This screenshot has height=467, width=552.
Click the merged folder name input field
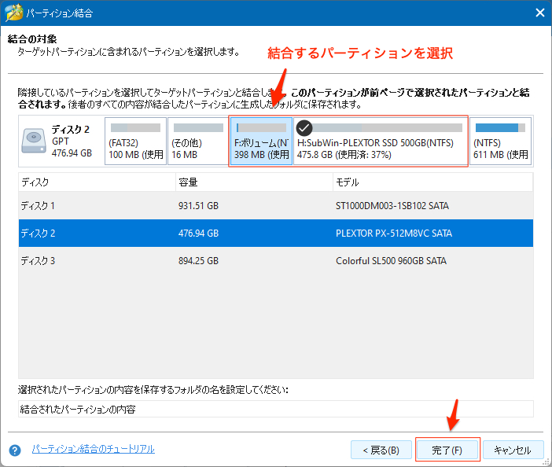pyautogui.click(x=275, y=409)
